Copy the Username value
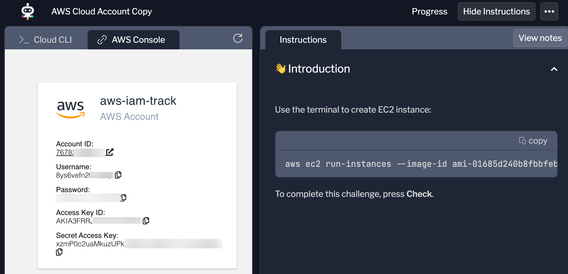 click(118, 175)
